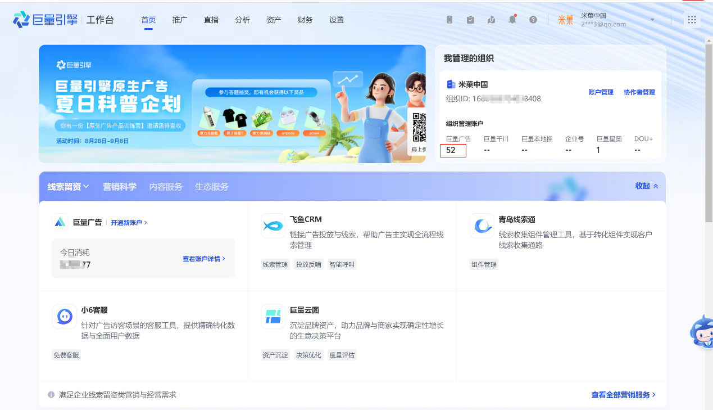Click the 巨量云图 icon
Screen dimensions: 713x410
pyautogui.click(x=273, y=317)
